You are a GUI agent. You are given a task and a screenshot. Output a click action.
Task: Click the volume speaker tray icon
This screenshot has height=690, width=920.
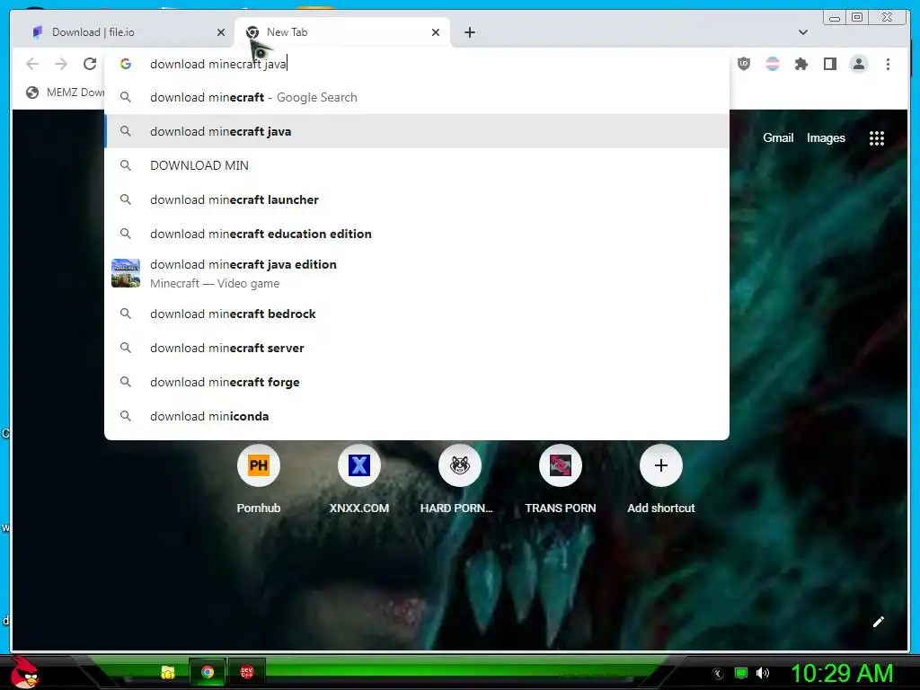coord(762,673)
